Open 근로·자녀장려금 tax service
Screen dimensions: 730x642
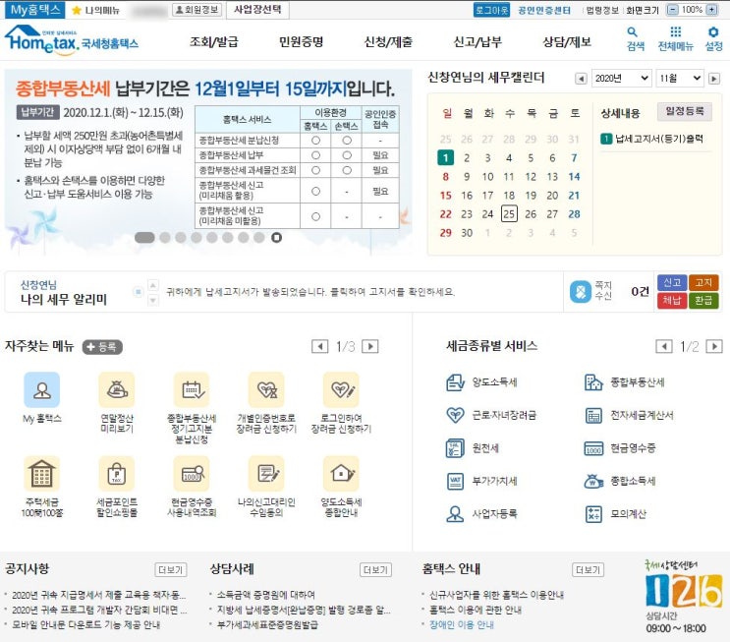pyautogui.click(x=491, y=415)
